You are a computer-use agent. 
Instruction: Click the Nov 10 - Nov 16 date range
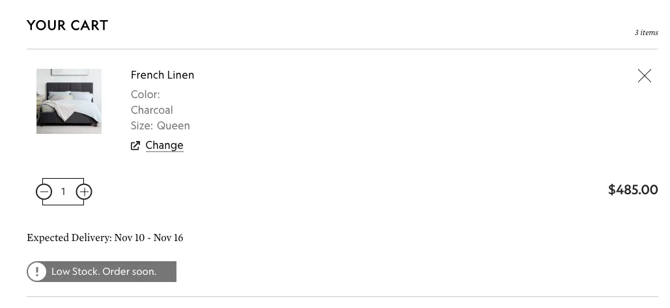148,238
